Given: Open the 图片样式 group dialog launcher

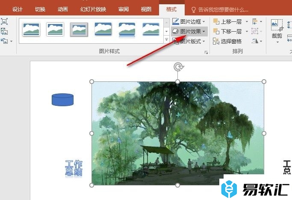Looking at the screenshot, I should point(206,52).
